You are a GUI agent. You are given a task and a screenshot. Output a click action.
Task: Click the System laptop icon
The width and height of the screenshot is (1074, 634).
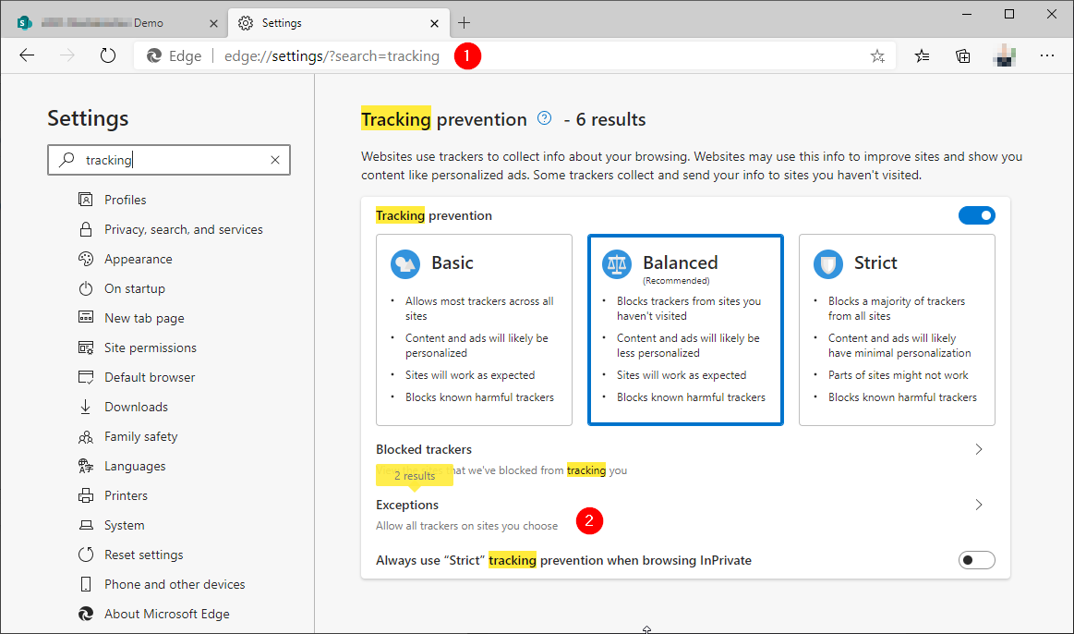pos(86,525)
